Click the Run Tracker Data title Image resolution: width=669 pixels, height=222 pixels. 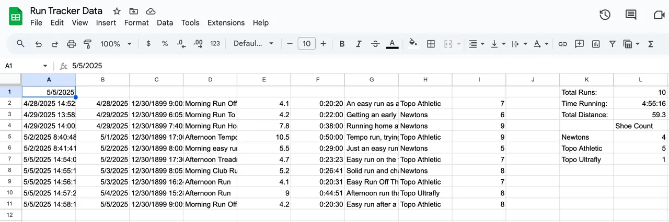tap(66, 11)
